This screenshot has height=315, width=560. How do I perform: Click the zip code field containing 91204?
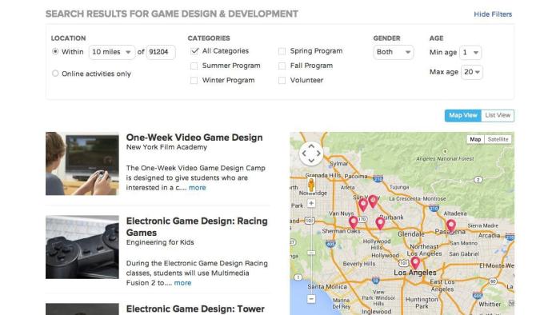click(161, 52)
